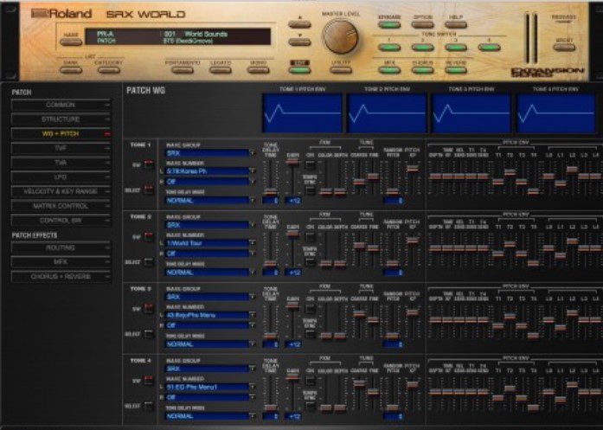Viewport: 603px width, 430px height.
Task: Click Tone 2 Pitch KF slider
Action: [413, 241]
